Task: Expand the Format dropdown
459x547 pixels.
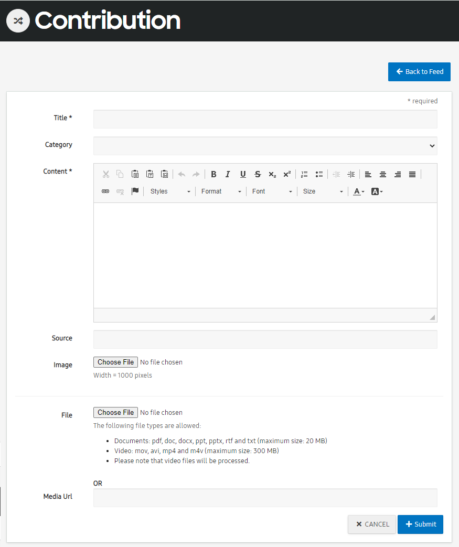Action: [x=221, y=191]
